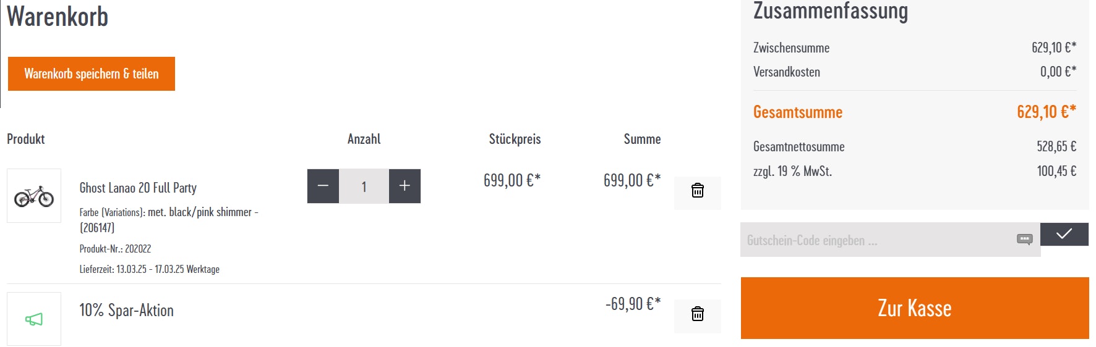Decrease the Ghost Lanao quantity with minus

pyautogui.click(x=323, y=186)
